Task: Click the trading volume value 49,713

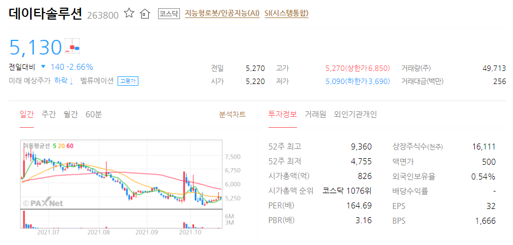Action: point(494,69)
